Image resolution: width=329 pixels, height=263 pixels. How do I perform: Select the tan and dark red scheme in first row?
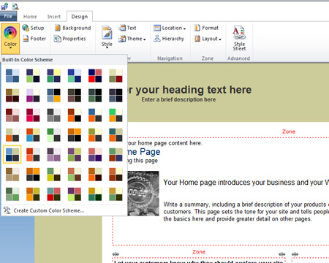coord(116,75)
